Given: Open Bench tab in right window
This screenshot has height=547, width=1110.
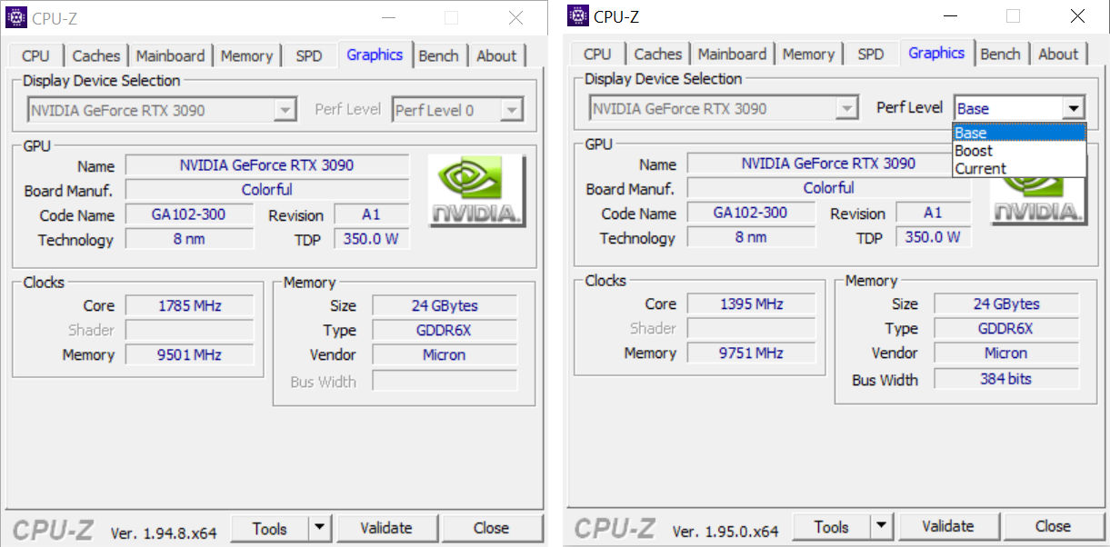Looking at the screenshot, I should coord(1001,54).
